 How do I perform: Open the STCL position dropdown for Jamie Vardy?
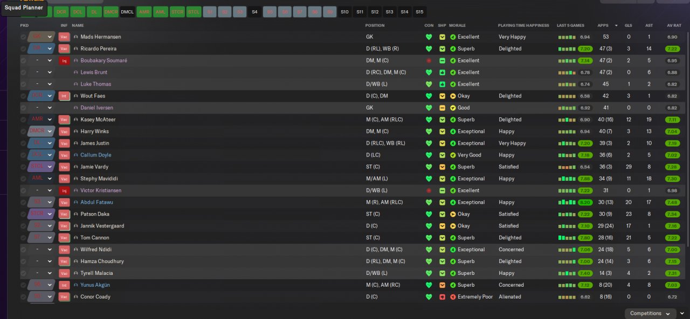pos(42,167)
